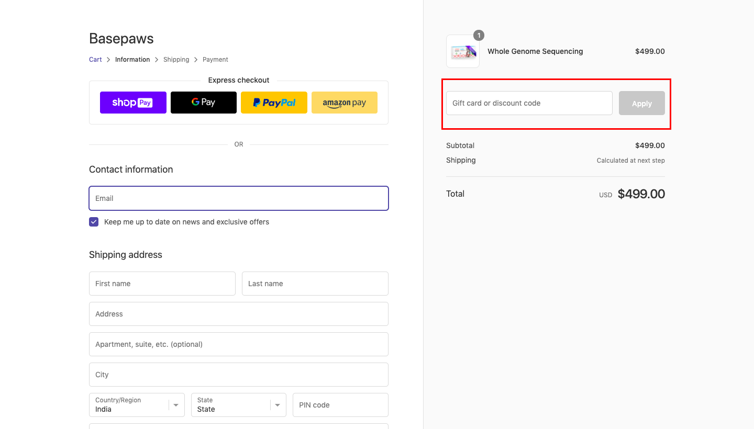Viewport: 754px width, 429px height.
Task: Click the item quantity badge
Action: pos(479,36)
